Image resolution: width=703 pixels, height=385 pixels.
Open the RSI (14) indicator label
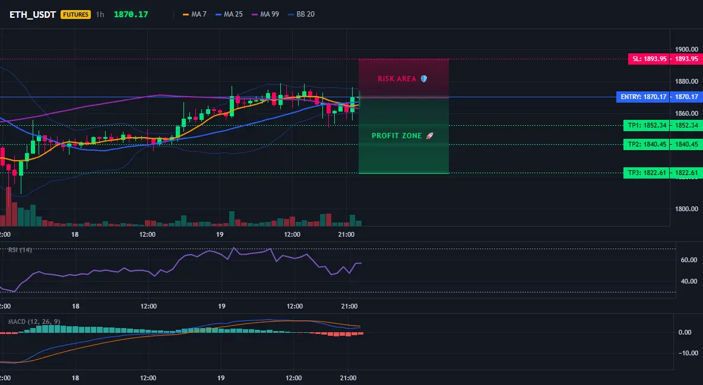(20, 250)
